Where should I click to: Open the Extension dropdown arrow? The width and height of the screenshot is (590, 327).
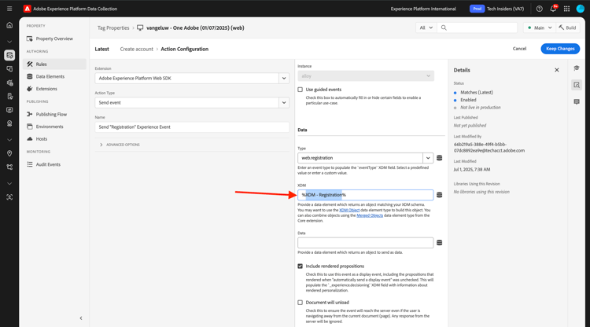coord(284,78)
